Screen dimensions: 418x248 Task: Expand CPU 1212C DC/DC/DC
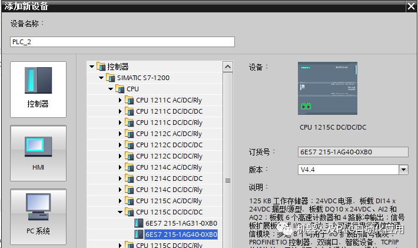click(120, 145)
